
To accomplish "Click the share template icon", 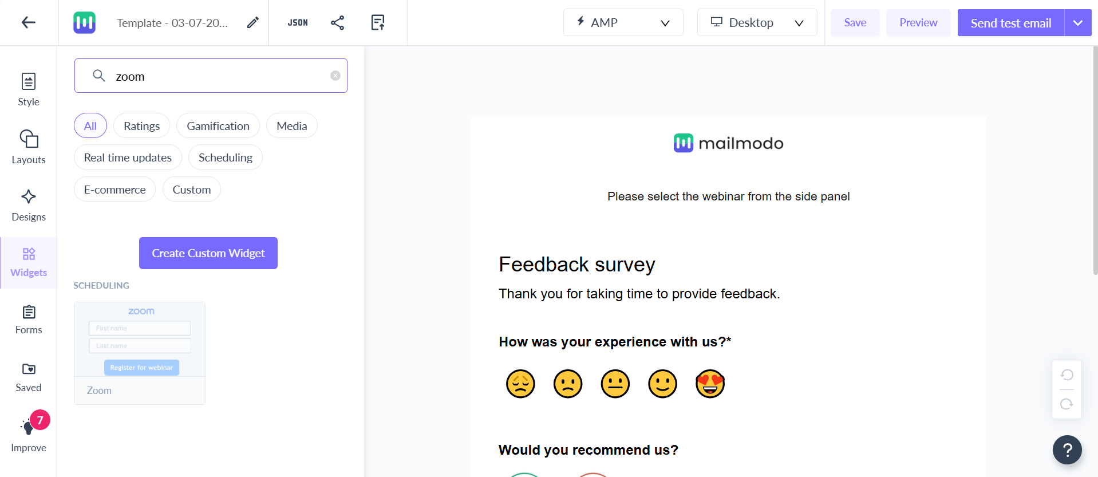I will pos(337,22).
